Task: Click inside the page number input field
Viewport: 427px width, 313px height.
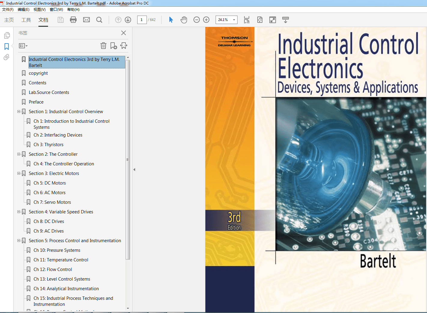Action: coord(142,20)
